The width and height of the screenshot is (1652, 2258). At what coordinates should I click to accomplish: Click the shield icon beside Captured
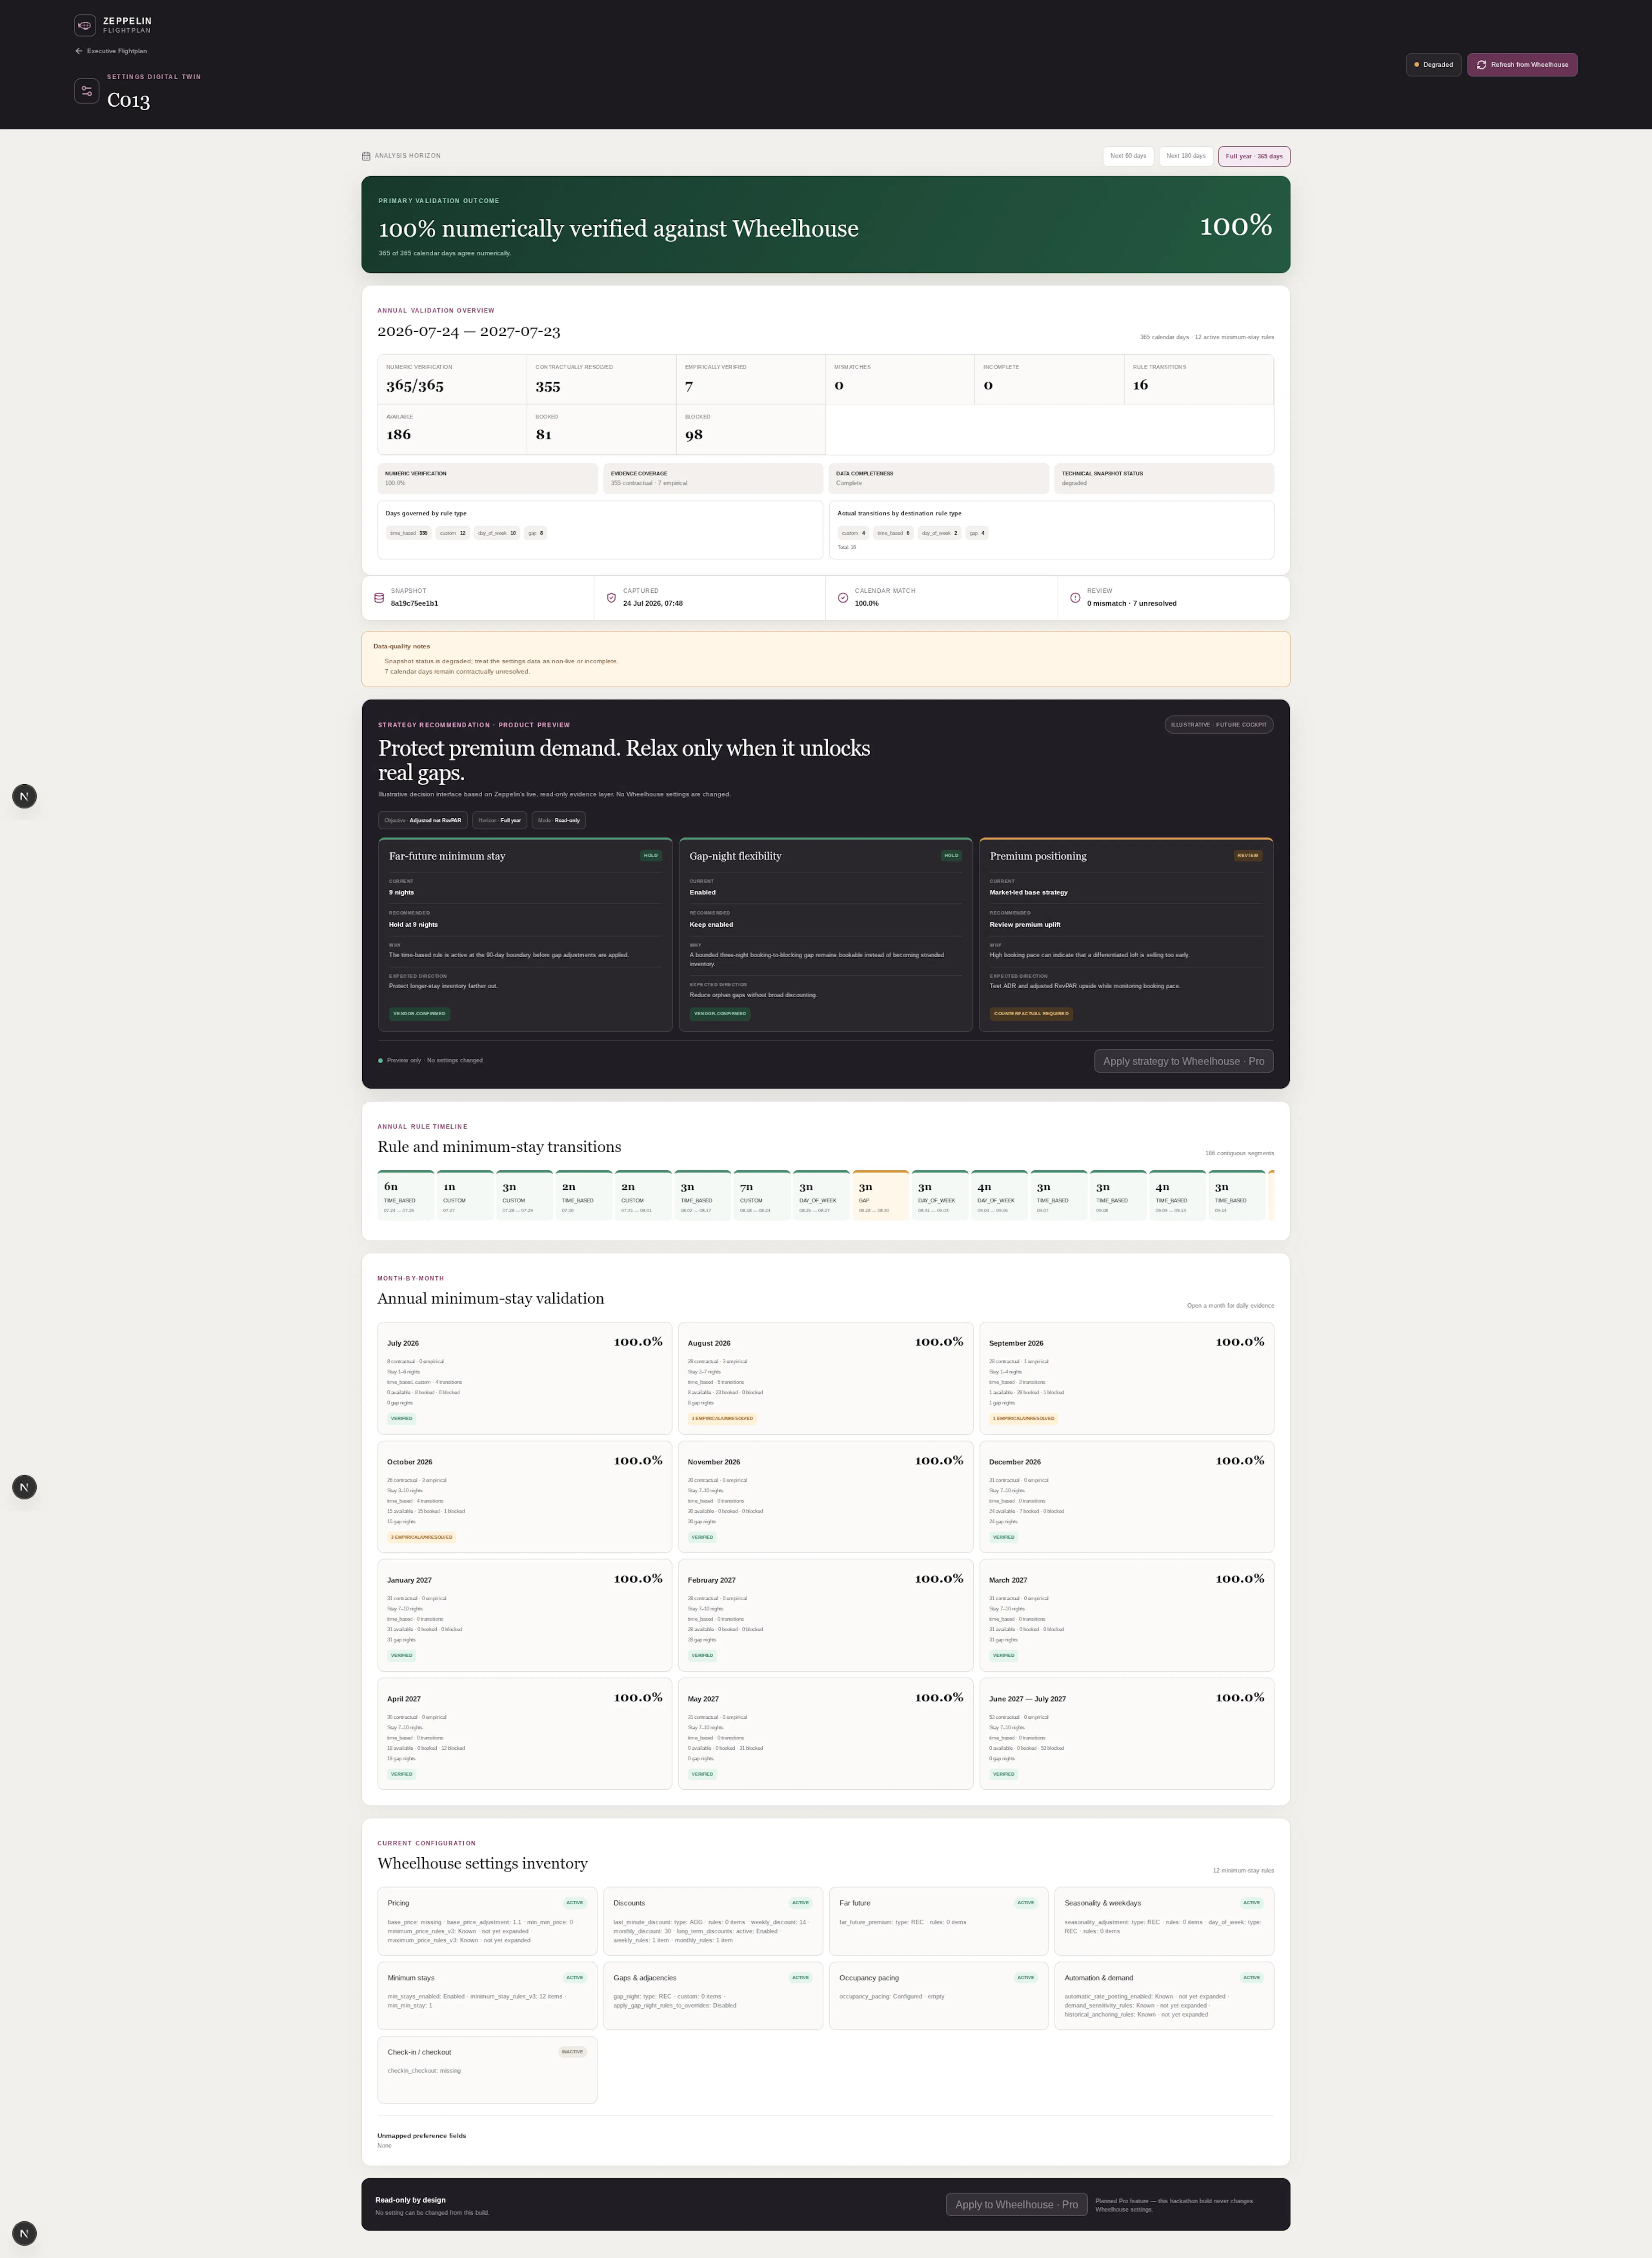click(x=611, y=598)
